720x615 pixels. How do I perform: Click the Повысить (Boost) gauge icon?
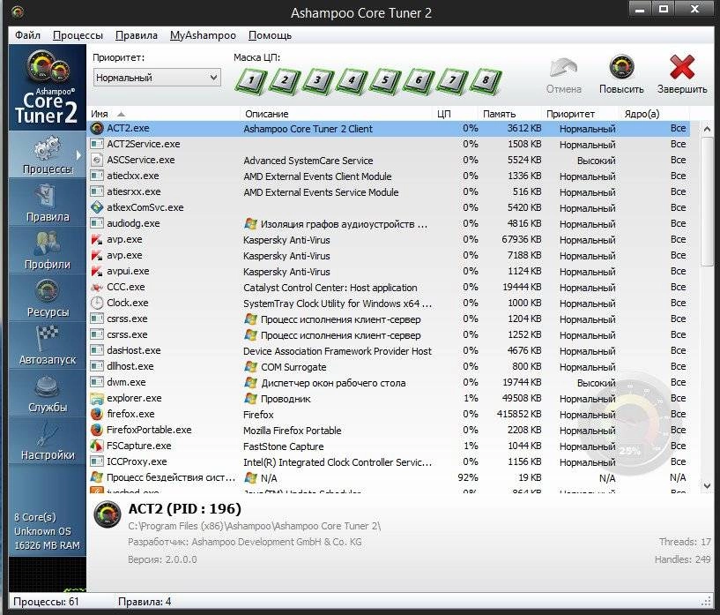click(x=621, y=68)
